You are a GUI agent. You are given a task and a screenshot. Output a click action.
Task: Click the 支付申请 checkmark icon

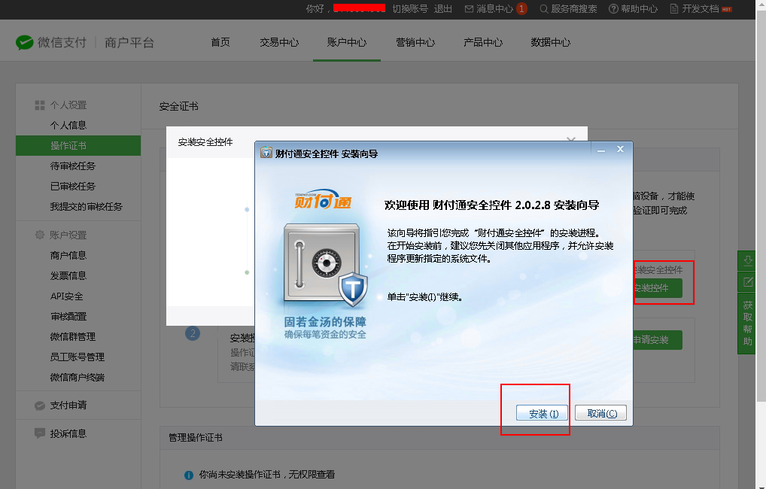[x=40, y=405]
